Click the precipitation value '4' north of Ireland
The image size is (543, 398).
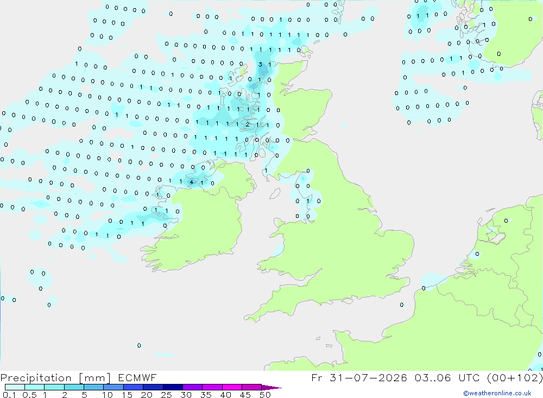pos(192,182)
